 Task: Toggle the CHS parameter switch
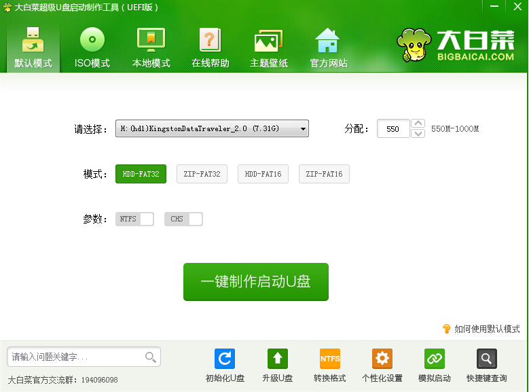pos(183,219)
